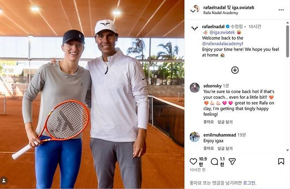
Task: Open the header profile picture
Action: click(195, 9)
